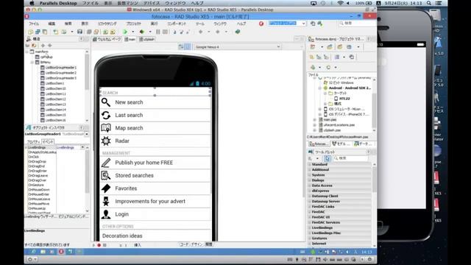This screenshot has height=265, width=471.
Task: Click the bookmark icon beside Favorites
Action: coord(106,188)
